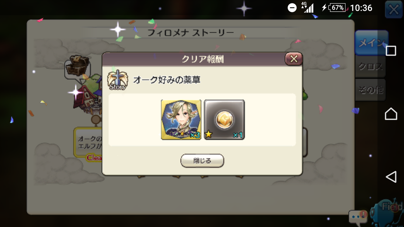Select the character reward icon x3
The height and width of the screenshot is (227, 404).
click(181, 120)
